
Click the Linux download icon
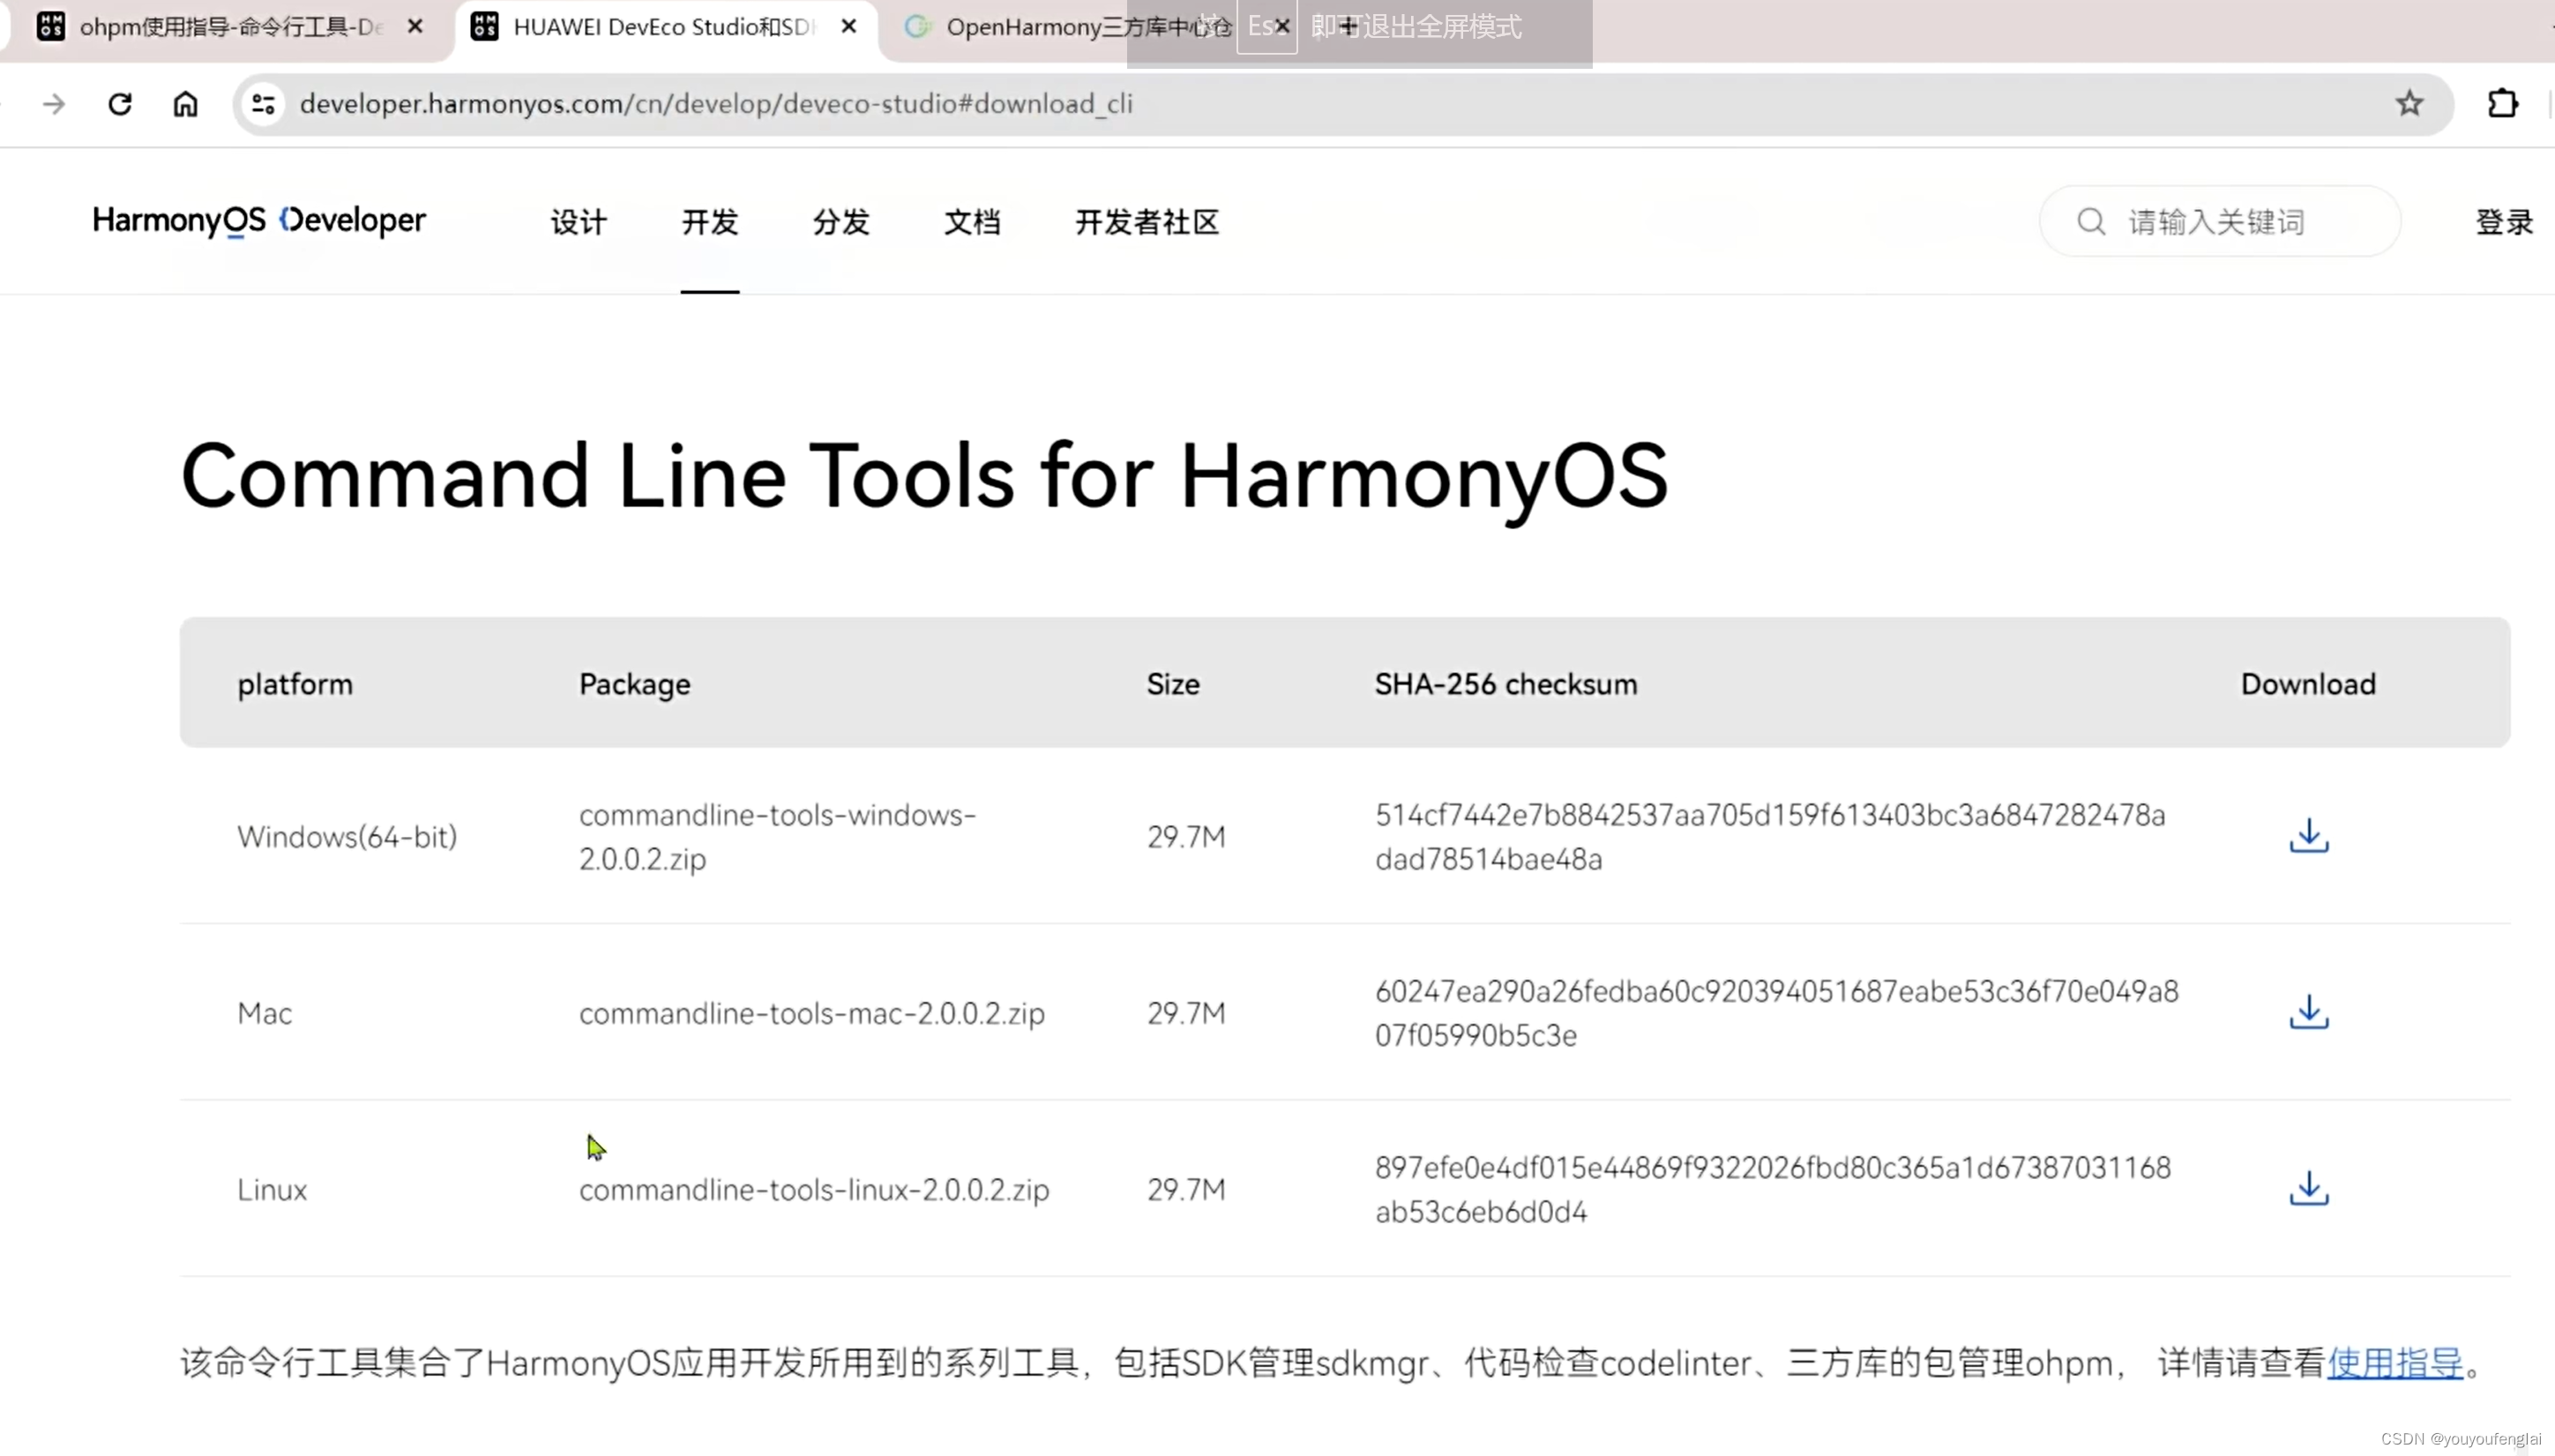coord(2309,1190)
